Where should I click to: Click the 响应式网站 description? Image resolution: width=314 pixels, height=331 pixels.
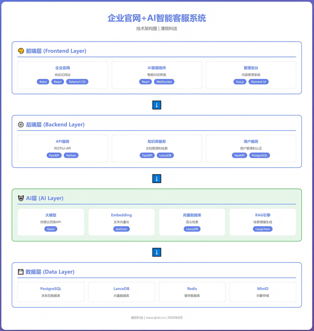click(x=62, y=75)
